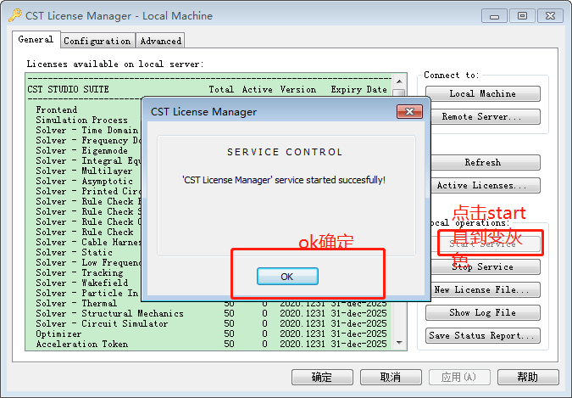Image resolution: width=572 pixels, height=398 pixels.
Task: Minimize the CST License Manager window
Action: click(494, 16)
